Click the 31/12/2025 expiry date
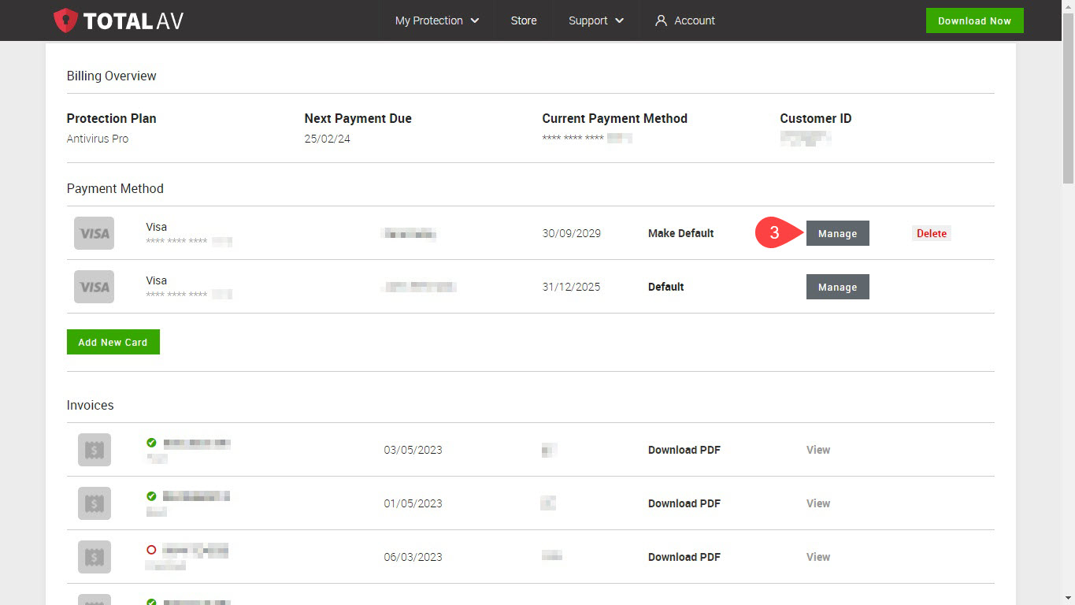 coord(571,287)
